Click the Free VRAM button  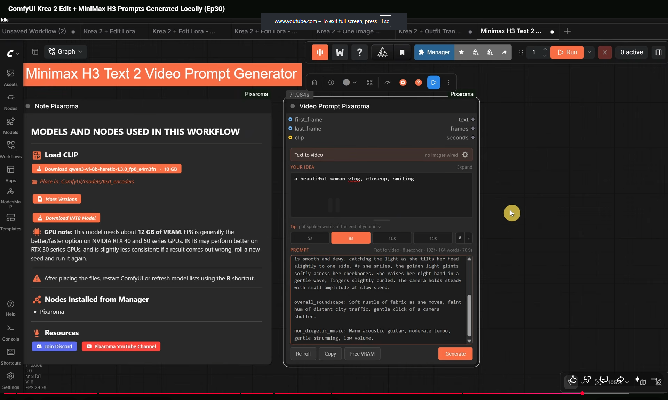coord(362,354)
